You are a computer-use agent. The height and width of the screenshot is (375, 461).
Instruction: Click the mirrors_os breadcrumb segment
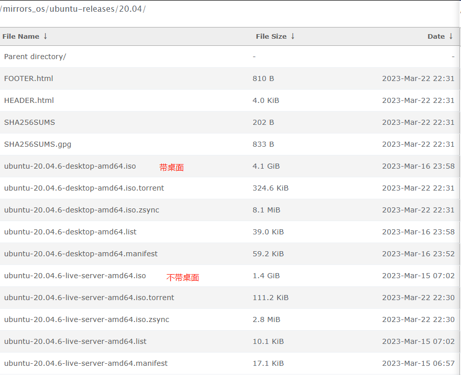24,9
